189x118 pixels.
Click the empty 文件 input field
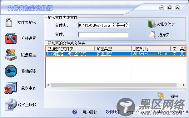[103, 35]
